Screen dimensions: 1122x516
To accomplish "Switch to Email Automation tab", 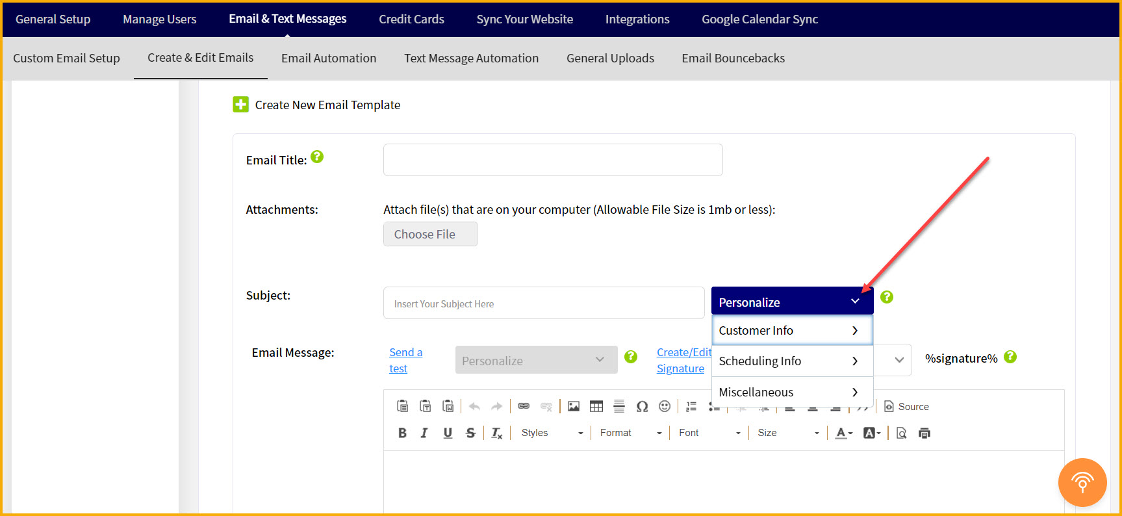I will [x=329, y=58].
